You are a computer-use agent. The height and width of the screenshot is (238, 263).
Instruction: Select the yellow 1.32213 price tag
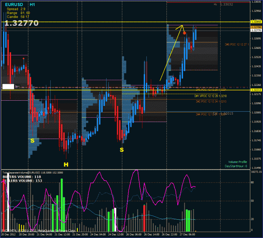(256, 90)
